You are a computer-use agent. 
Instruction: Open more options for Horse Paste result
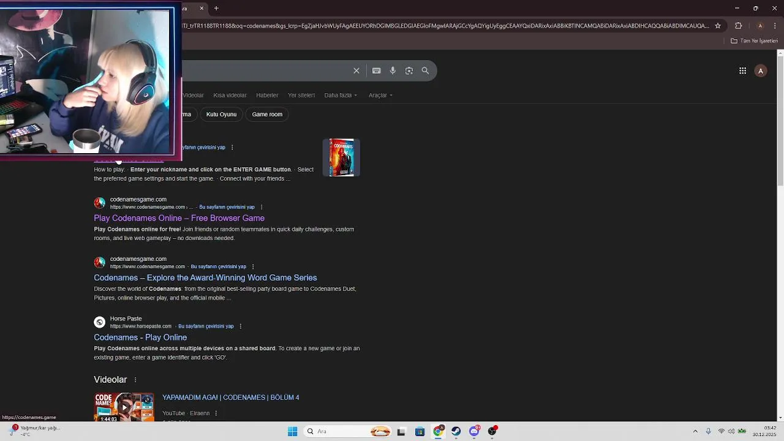pyautogui.click(x=240, y=326)
